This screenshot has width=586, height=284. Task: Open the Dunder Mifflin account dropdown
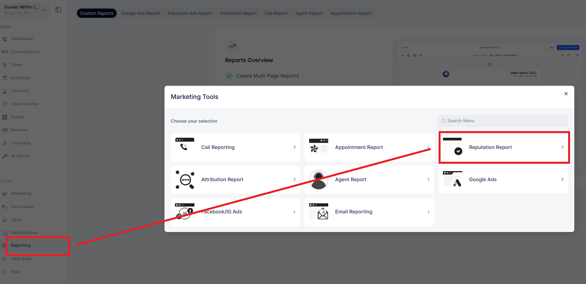[x=25, y=10]
